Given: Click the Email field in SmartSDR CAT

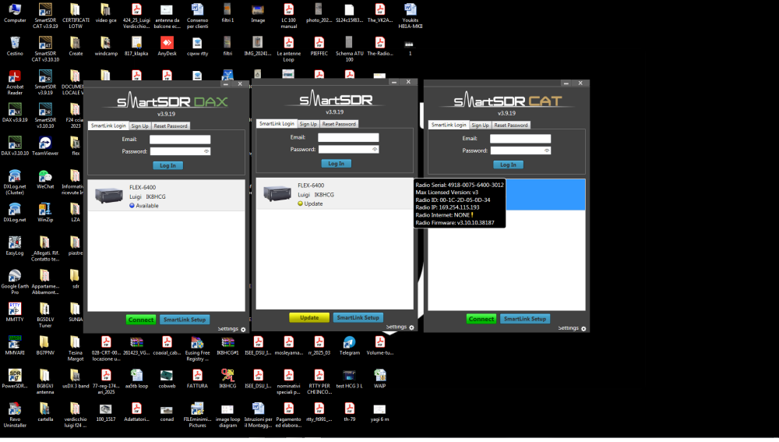Looking at the screenshot, I should point(520,138).
